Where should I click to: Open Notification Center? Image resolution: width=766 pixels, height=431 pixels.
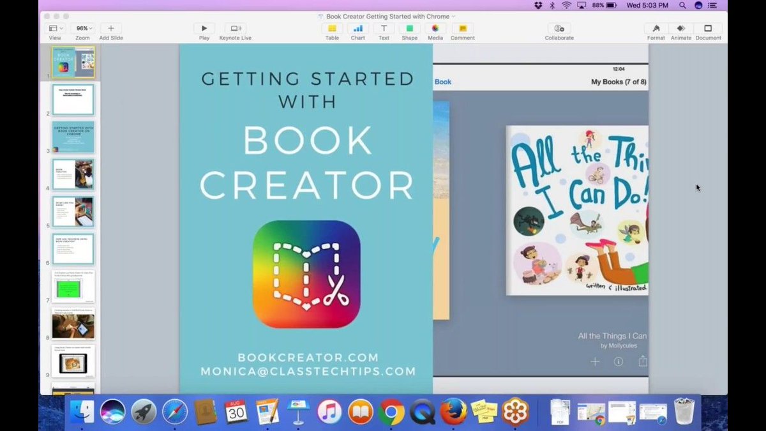pyautogui.click(x=713, y=5)
